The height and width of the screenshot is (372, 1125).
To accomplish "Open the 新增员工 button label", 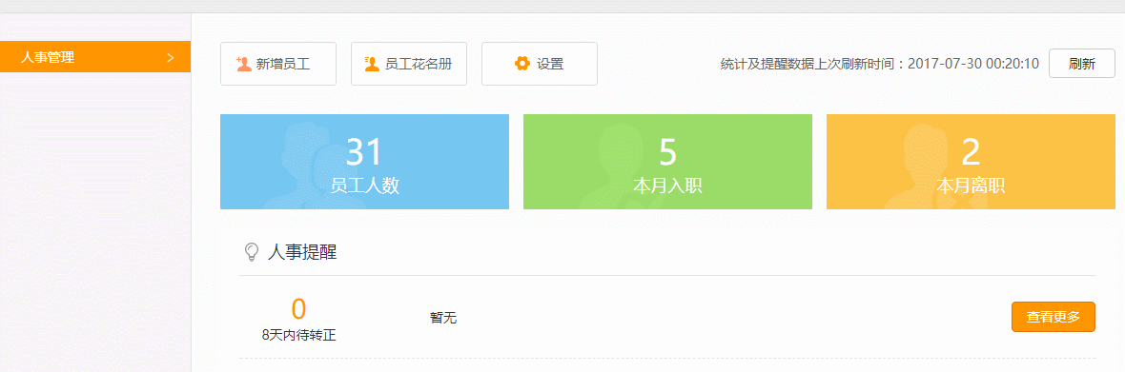I will (x=283, y=64).
